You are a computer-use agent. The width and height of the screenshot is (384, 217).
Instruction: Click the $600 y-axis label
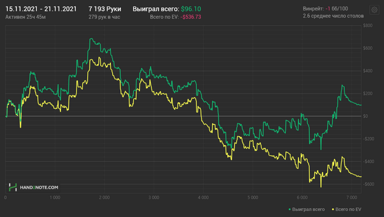pyautogui.click(x=368, y=48)
